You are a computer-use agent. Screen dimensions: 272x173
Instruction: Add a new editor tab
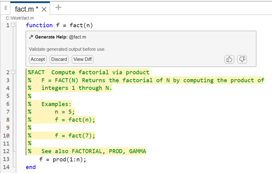pos(58,7)
